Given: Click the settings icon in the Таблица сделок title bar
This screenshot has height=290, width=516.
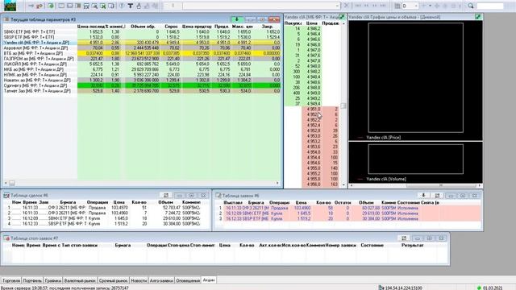Looking at the screenshot, I should [166, 195].
